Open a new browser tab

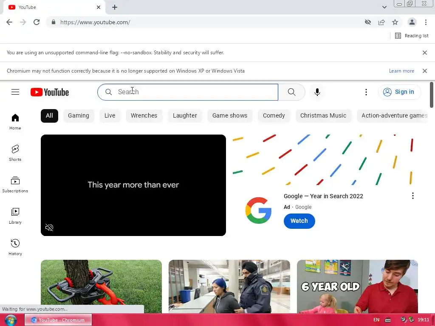tap(115, 7)
